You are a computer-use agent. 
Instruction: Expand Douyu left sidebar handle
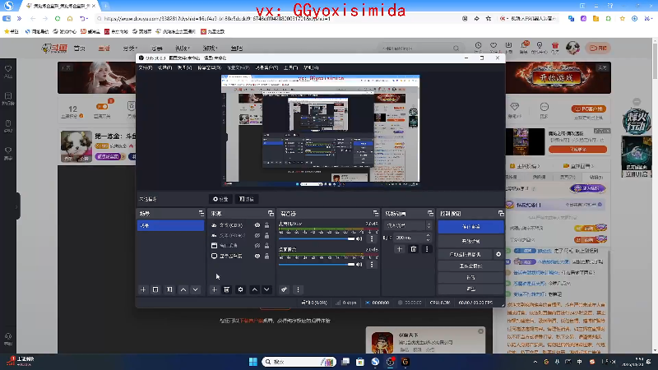pos(16,206)
